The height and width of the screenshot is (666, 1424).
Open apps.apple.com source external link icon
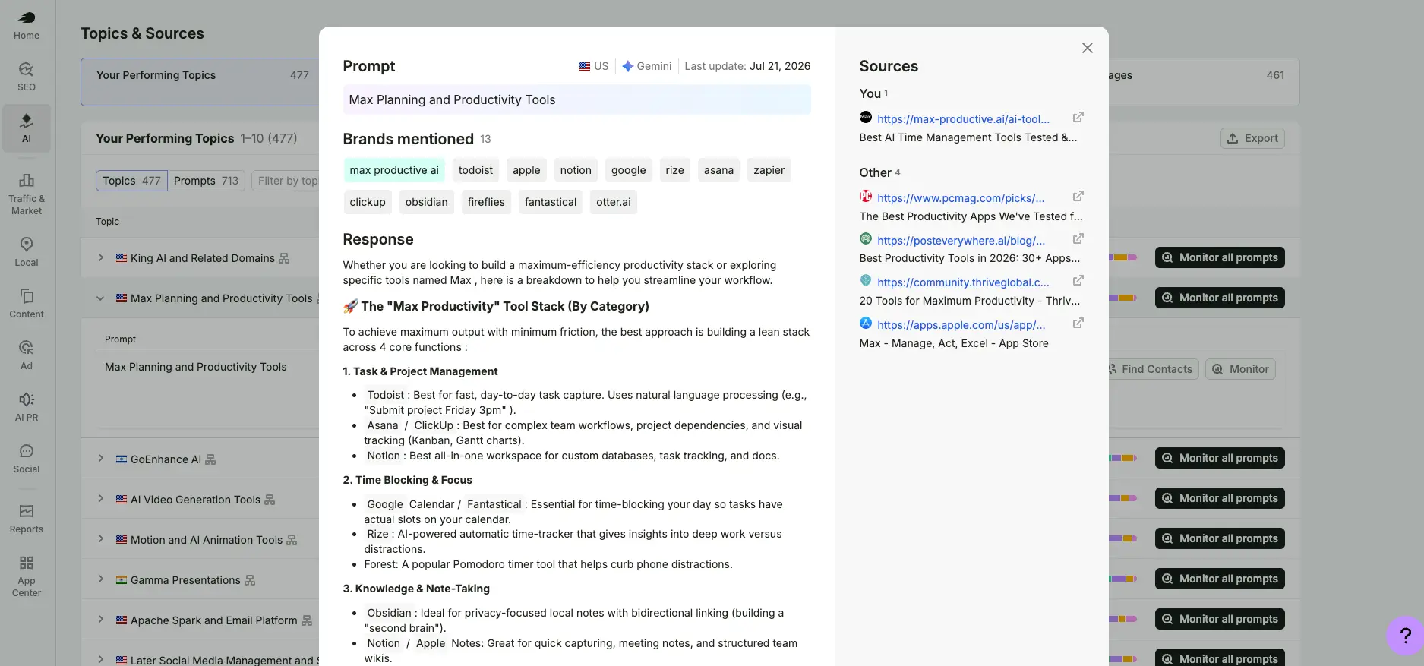pyautogui.click(x=1078, y=324)
